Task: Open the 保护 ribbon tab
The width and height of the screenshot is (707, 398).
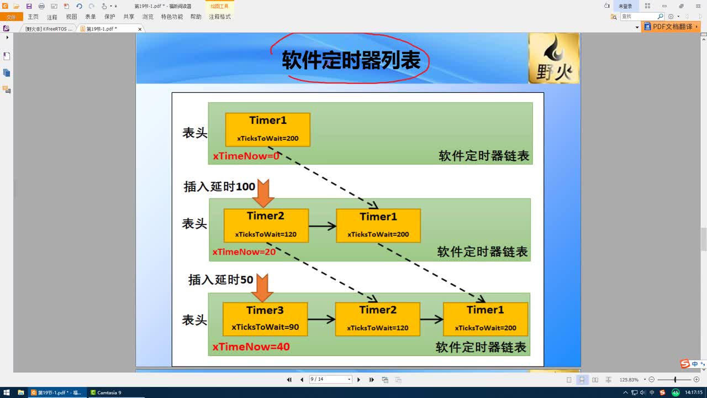Action: [x=109, y=17]
